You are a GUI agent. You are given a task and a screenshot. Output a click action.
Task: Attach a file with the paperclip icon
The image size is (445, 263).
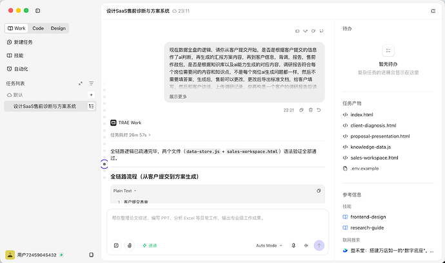coord(130,246)
